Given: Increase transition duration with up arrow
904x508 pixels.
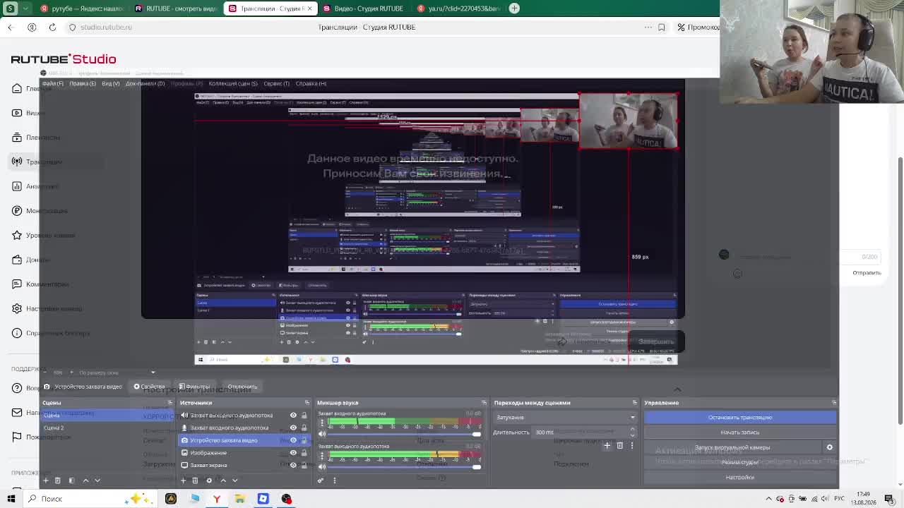Looking at the screenshot, I should pyautogui.click(x=632, y=430).
